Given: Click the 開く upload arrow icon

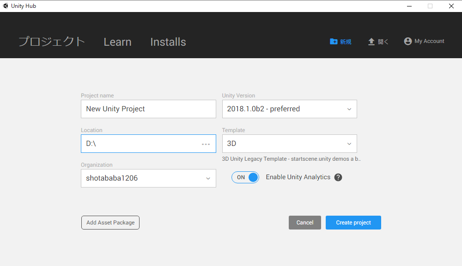Looking at the screenshot, I should [371, 42].
